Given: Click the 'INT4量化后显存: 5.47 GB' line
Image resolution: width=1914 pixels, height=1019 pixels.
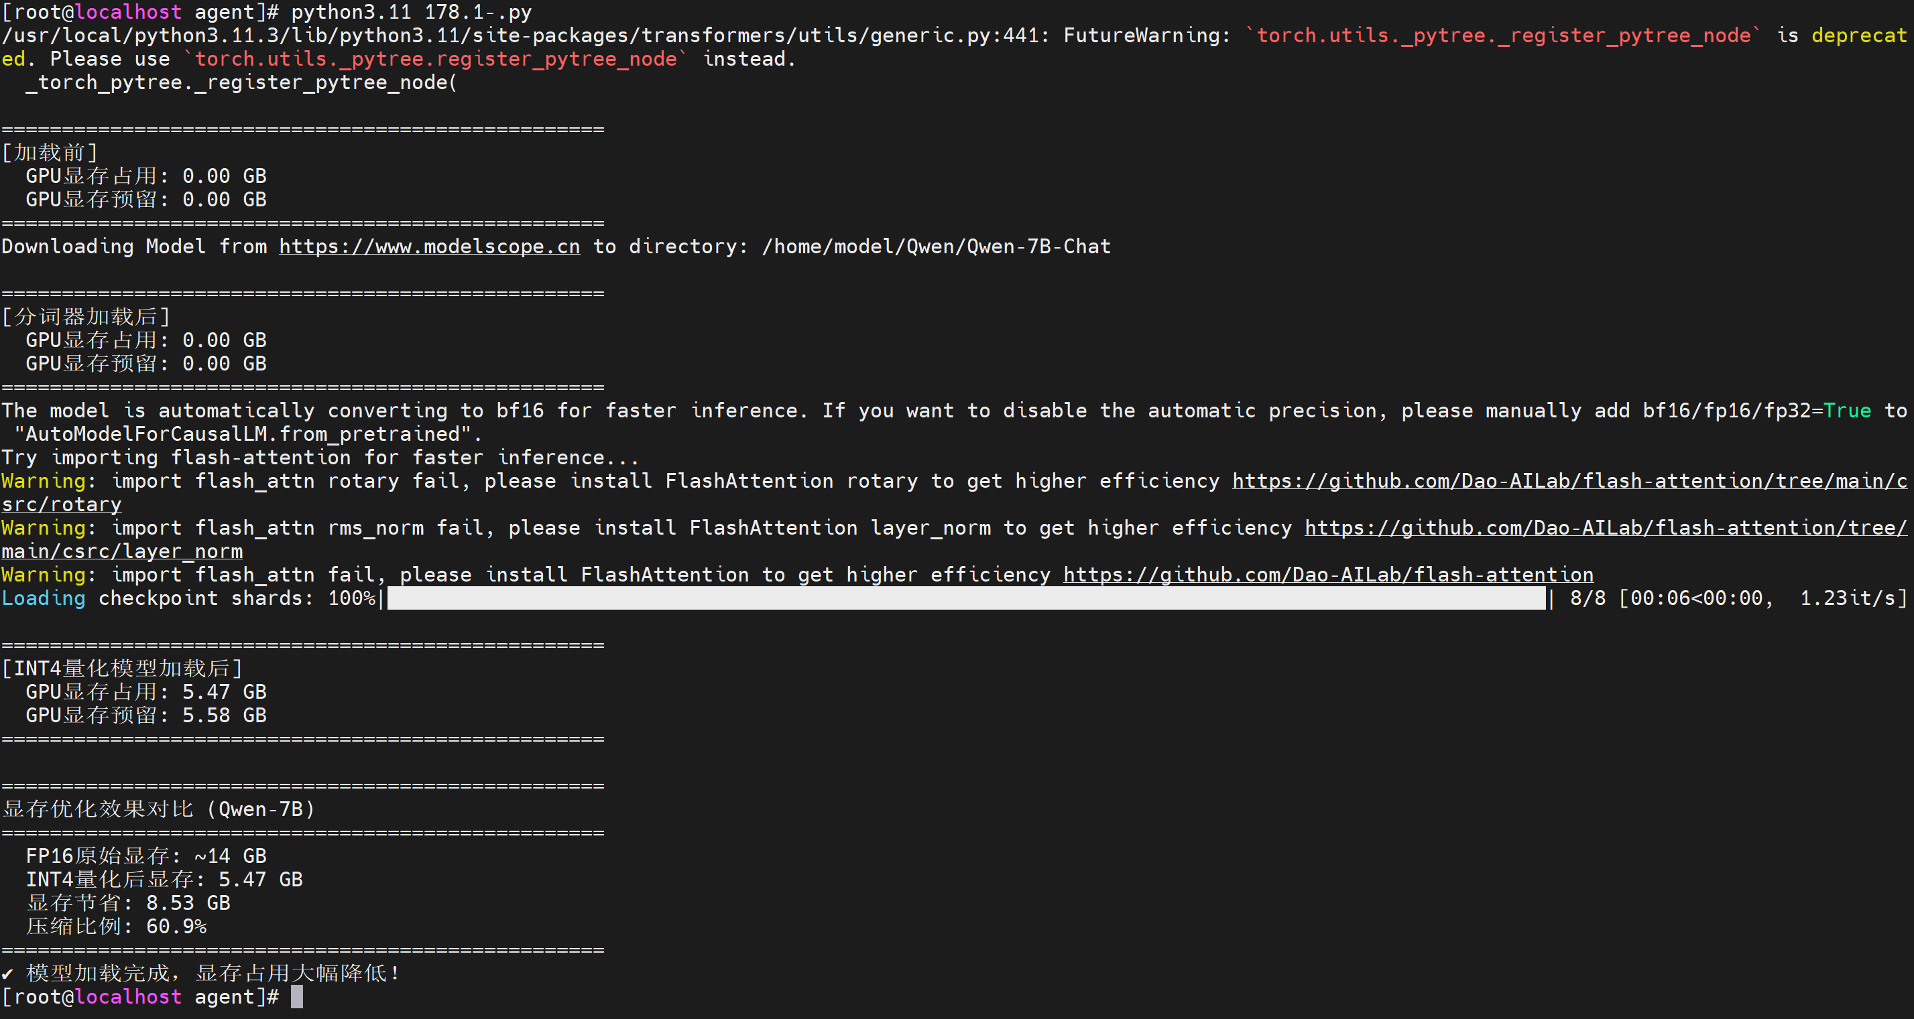Looking at the screenshot, I should pos(164,880).
